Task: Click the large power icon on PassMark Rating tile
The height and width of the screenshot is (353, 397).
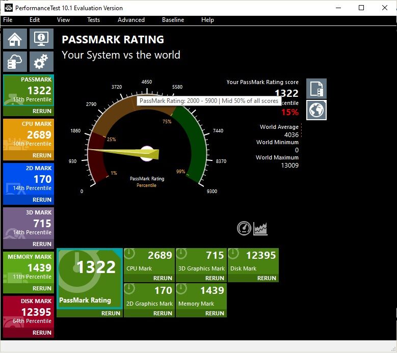Action: coord(76,272)
